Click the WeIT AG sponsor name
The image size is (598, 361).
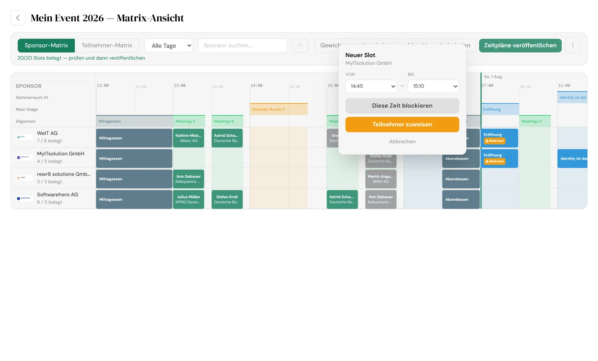(x=47, y=133)
